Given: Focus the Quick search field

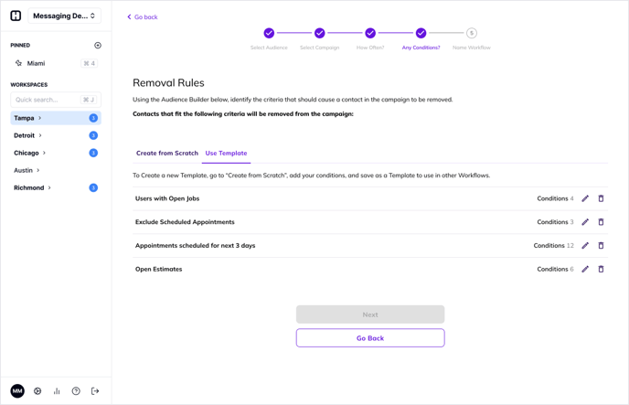Looking at the screenshot, I should (48, 100).
